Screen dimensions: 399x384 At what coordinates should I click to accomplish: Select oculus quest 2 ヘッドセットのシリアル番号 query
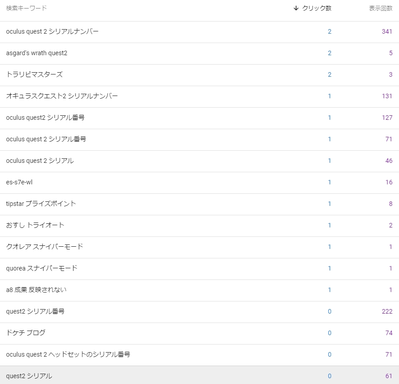tap(68, 354)
